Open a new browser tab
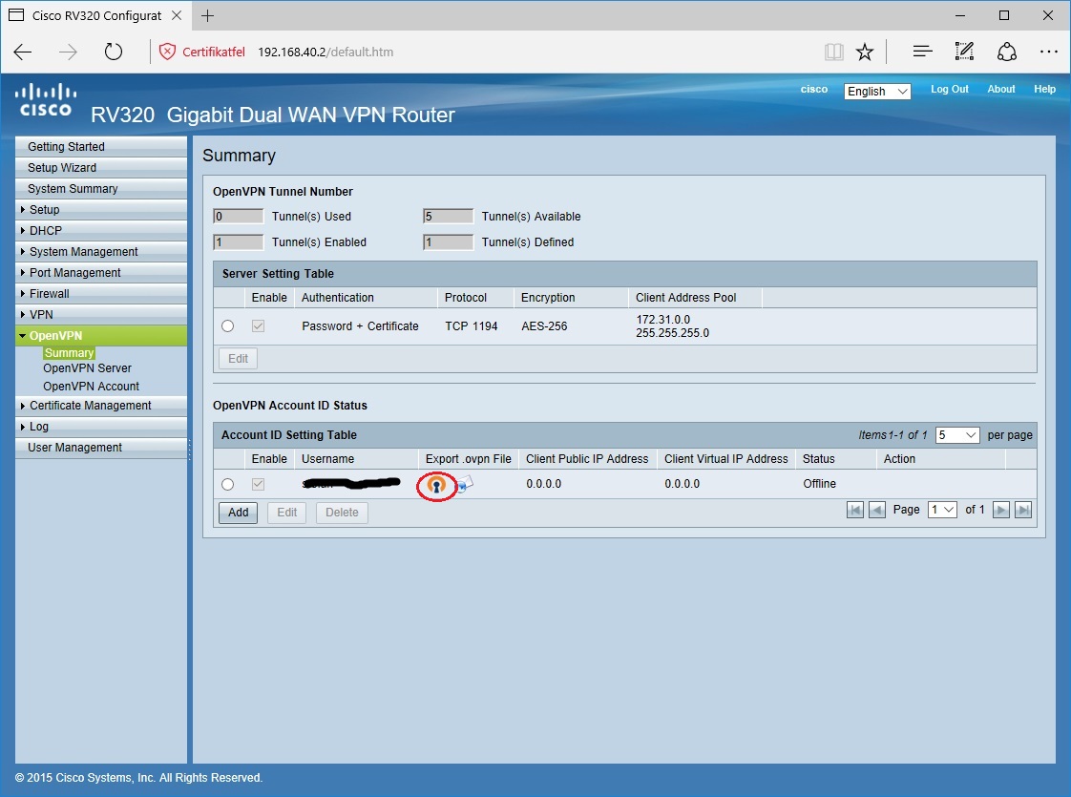 coord(208,15)
